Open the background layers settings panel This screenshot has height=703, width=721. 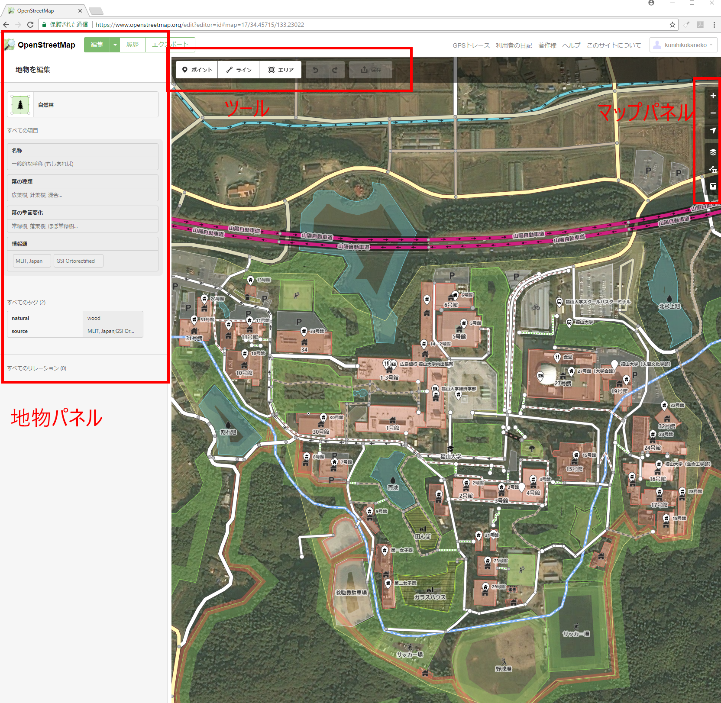713,152
